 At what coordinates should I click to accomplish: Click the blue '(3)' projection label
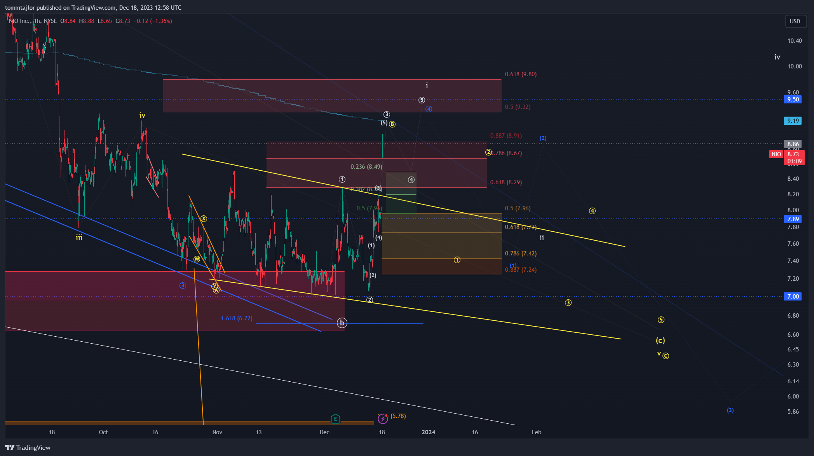click(x=730, y=410)
